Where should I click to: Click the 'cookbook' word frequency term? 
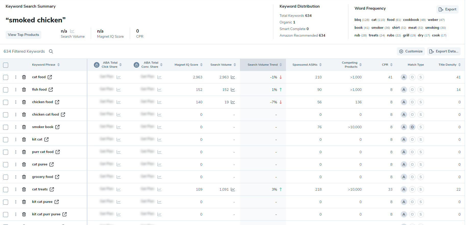[x=411, y=20]
